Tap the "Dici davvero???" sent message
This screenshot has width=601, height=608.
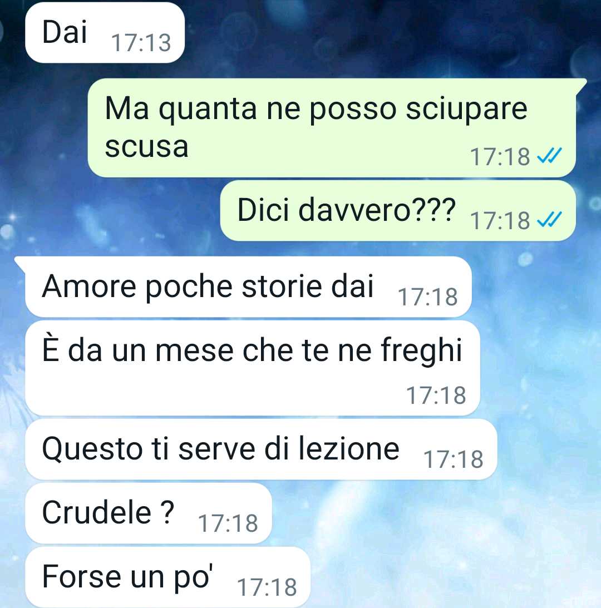pyautogui.click(x=398, y=211)
